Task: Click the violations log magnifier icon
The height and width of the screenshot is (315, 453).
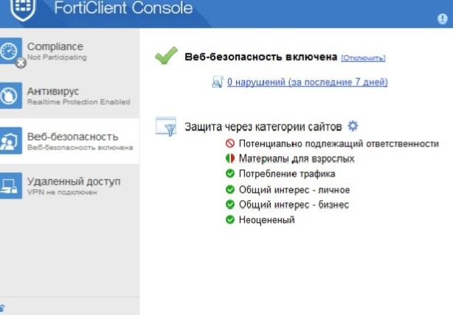Action: 217,82
